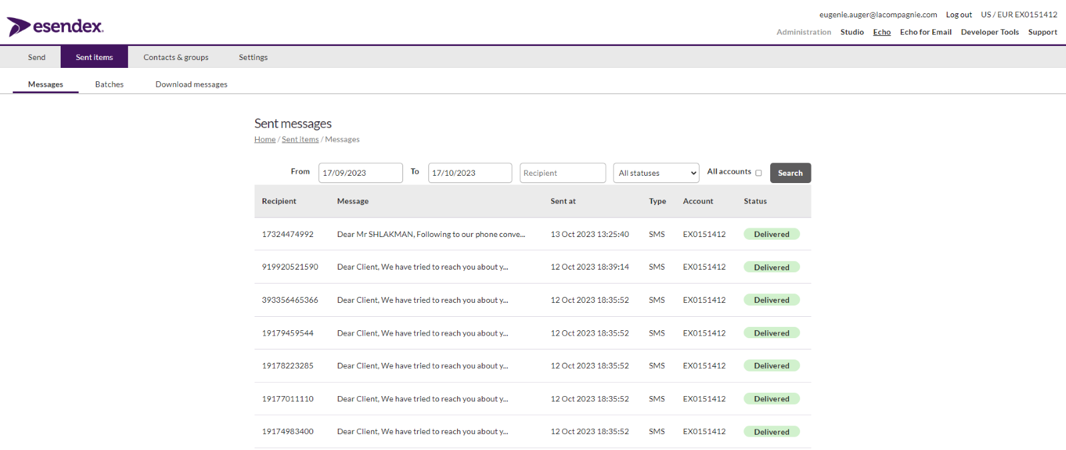This screenshot has width=1066, height=450.
Task: Click recipient 919920521590
Action: [290, 267]
